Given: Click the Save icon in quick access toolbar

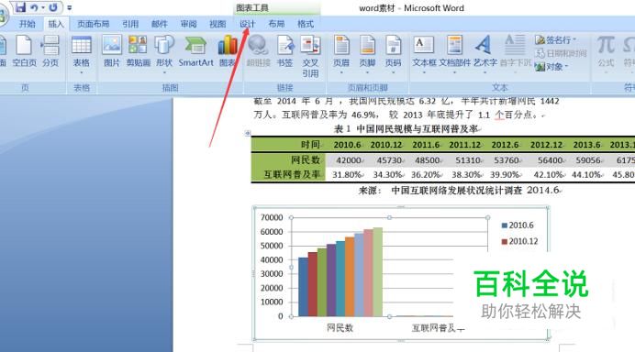Looking at the screenshot, I should coord(20,7).
